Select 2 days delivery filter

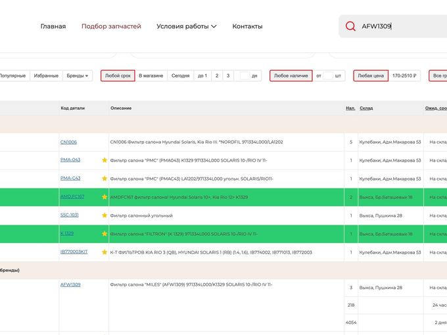pos(217,76)
